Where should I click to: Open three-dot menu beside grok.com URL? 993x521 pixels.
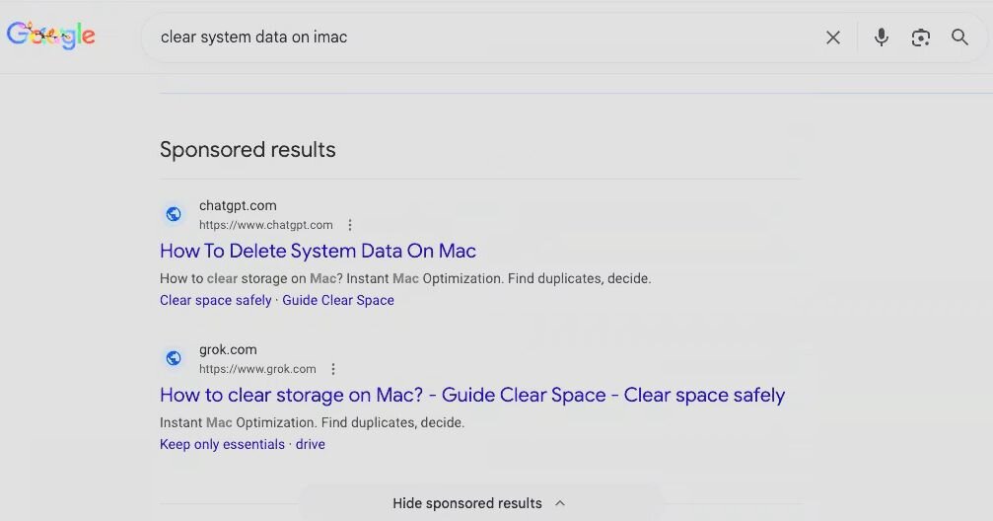[333, 369]
